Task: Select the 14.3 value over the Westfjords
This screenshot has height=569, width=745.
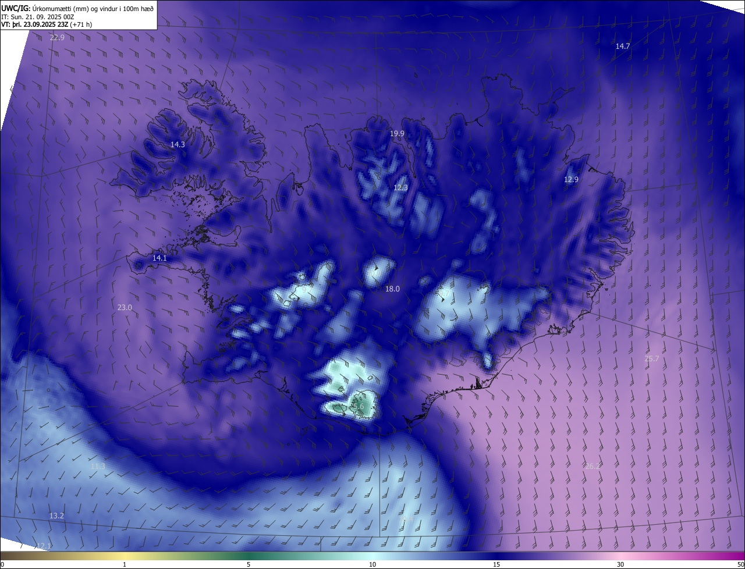Action: click(x=178, y=144)
